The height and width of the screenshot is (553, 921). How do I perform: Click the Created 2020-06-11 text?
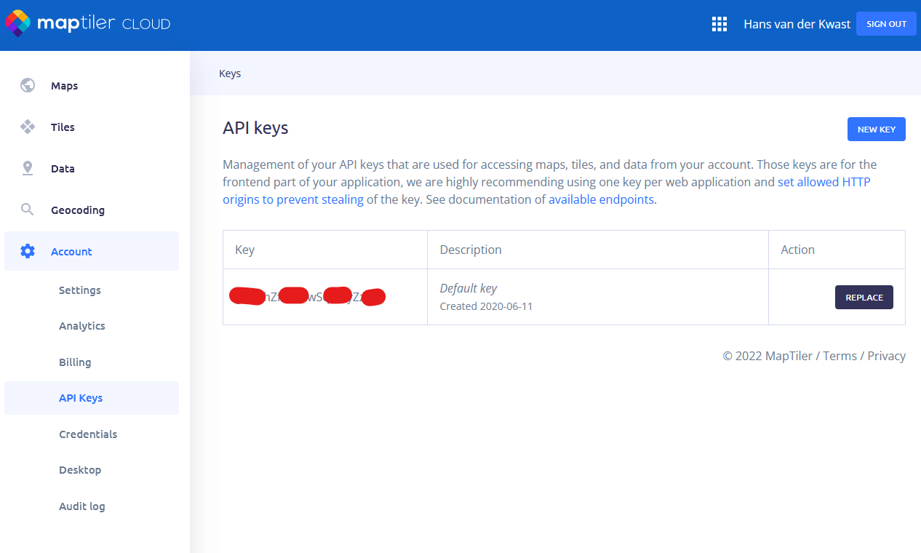coord(487,306)
